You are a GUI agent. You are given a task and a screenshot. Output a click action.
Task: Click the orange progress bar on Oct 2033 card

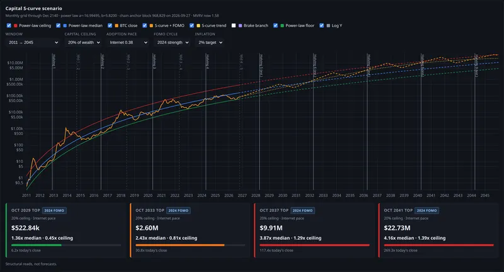(180, 245)
